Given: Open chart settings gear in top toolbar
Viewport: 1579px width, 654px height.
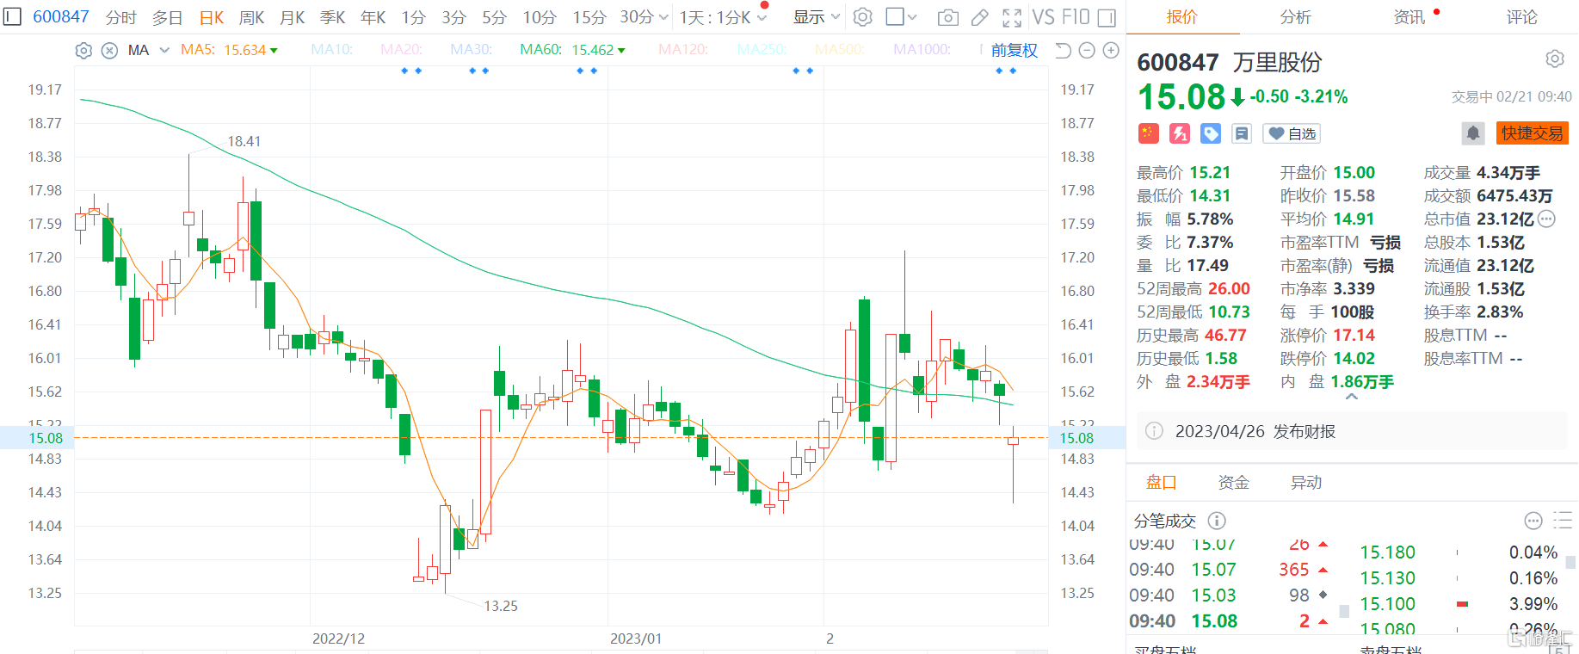Looking at the screenshot, I should coord(863,16).
